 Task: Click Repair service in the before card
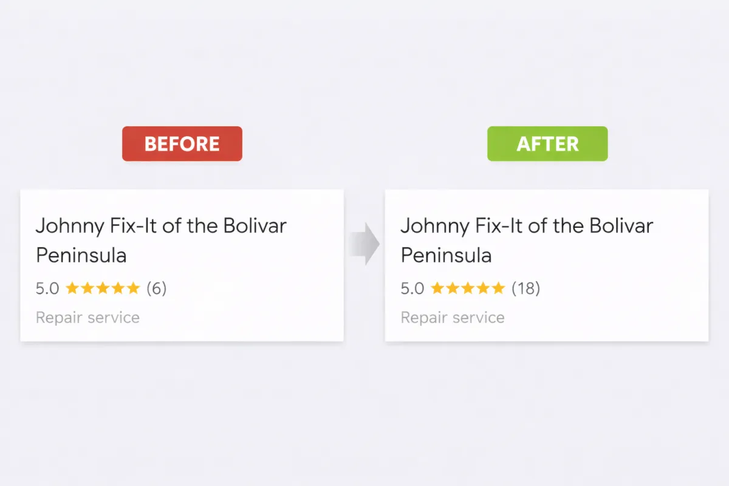87,318
